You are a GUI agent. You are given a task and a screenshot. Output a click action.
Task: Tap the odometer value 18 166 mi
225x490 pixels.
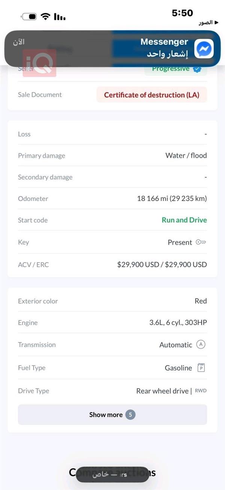(172, 198)
